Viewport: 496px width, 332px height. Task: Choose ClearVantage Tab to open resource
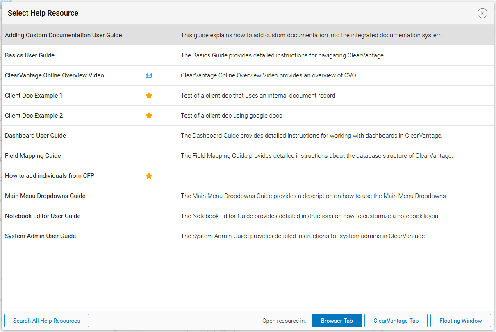click(396, 321)
